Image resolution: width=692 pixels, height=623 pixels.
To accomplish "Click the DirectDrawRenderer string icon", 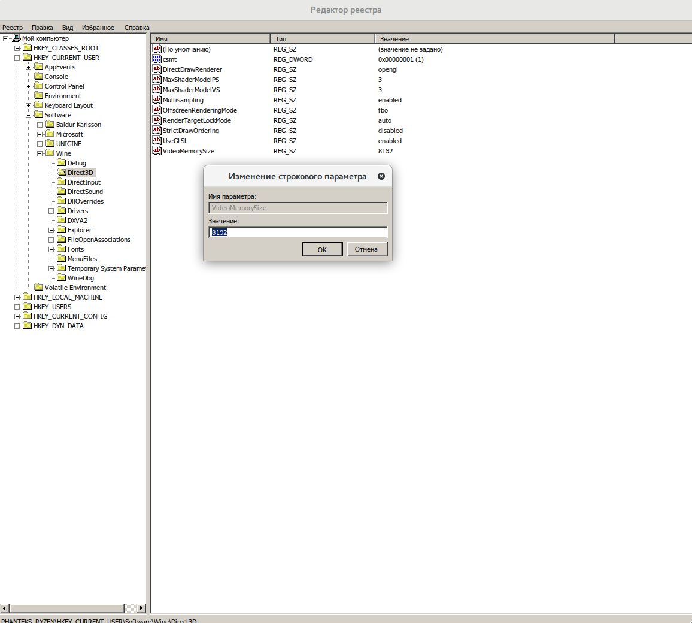I will point(157,69).
